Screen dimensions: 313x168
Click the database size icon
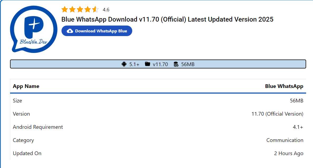point(176,64)
